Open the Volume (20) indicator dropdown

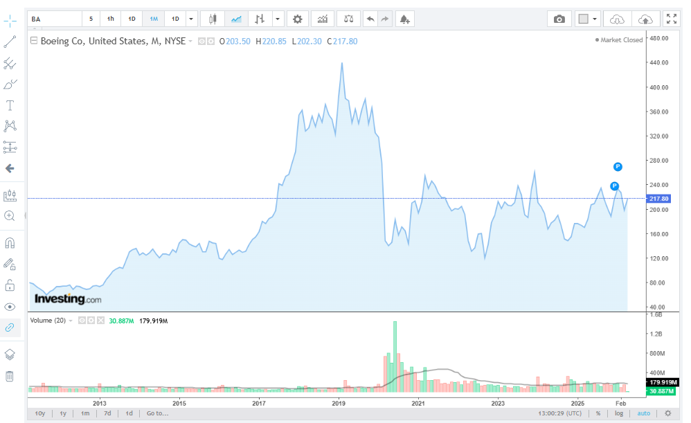[69, 321]
